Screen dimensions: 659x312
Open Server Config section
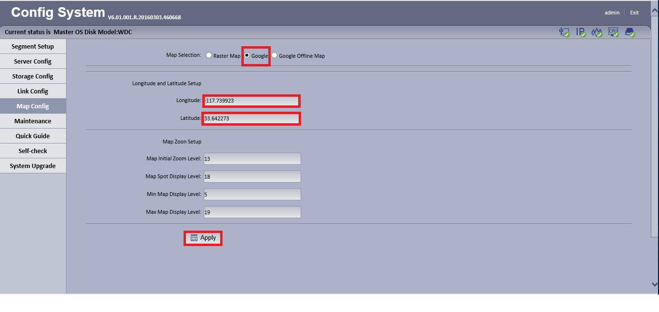tap(33, 62)
